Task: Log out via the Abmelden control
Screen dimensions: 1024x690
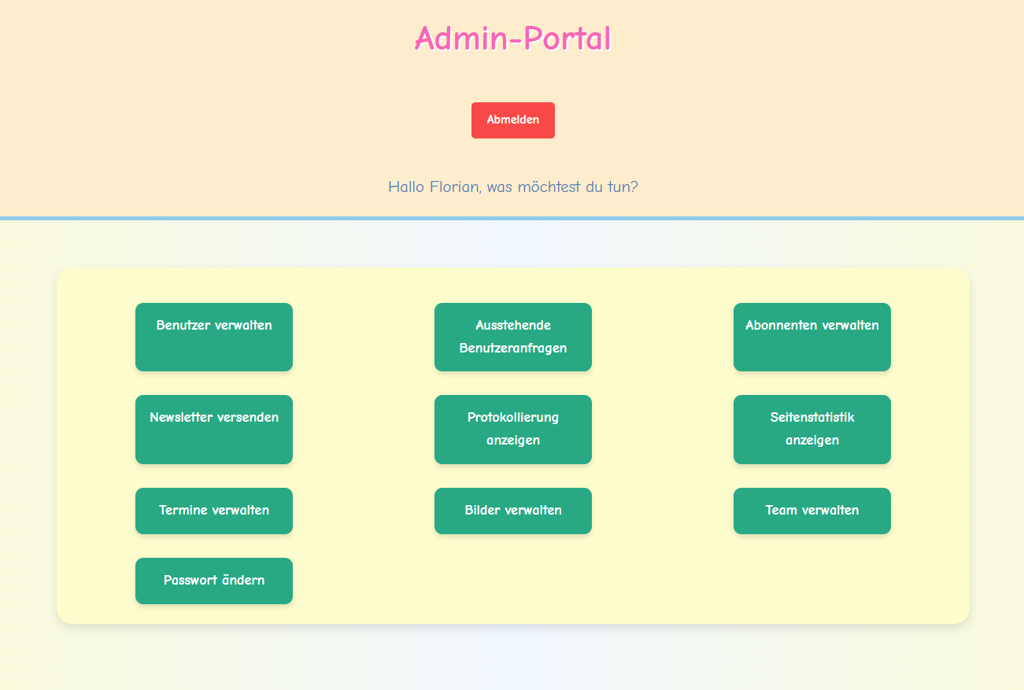Action: click(x=512, y=120)
